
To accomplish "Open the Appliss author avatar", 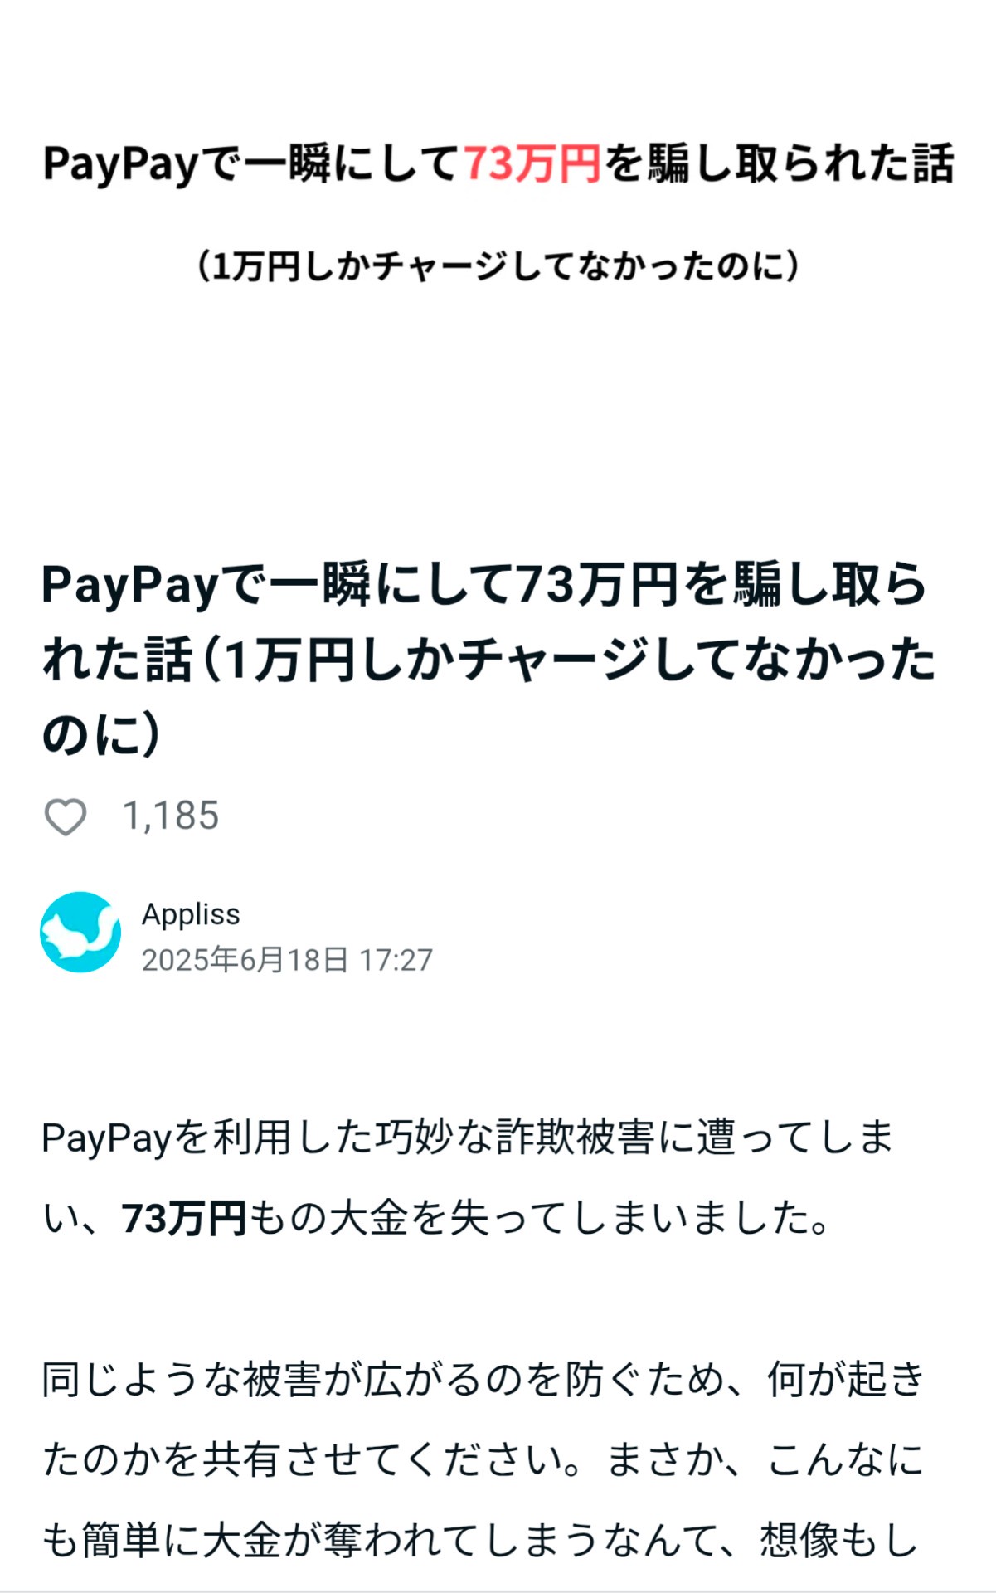I will pos(80,932).
